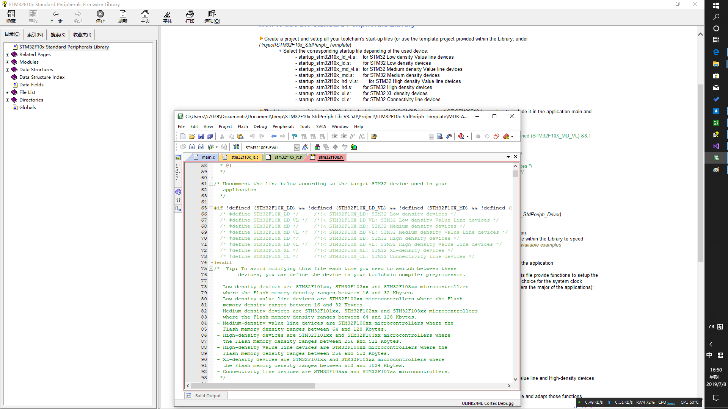Open the 搜索(S) search tab in help viewer
728x409 pixels.
(x=58, y=34)
